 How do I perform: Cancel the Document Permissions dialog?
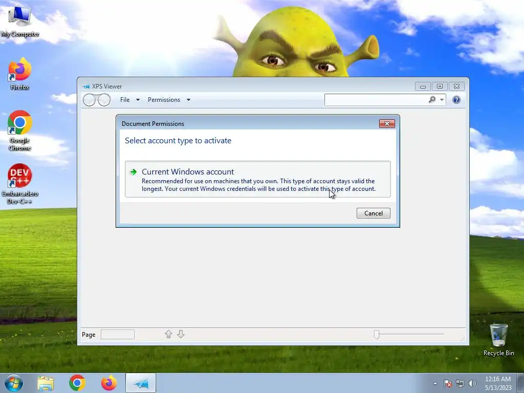click(x=373, y=213)
